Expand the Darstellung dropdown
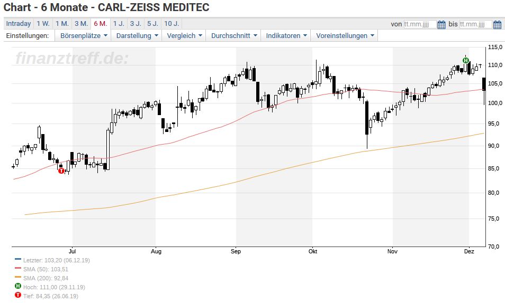 pos(137,36)
